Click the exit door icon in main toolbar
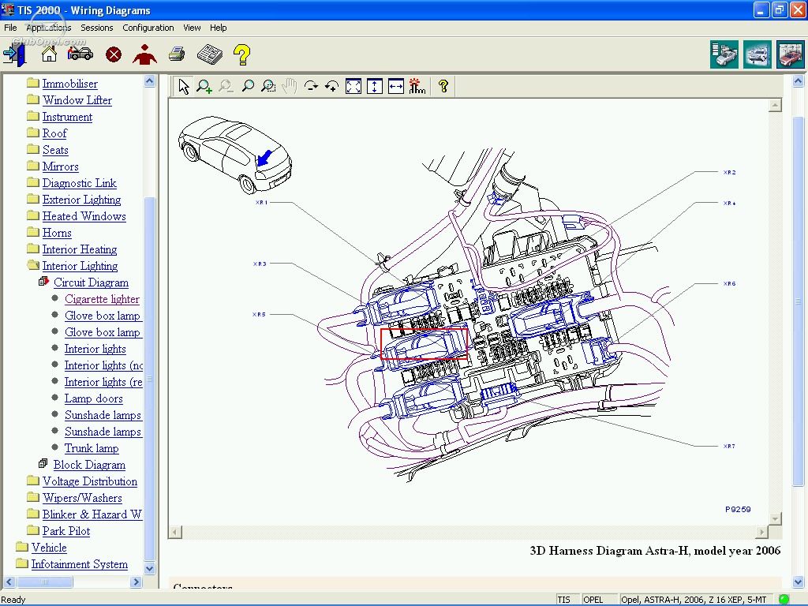Image resolution: width=808 pixels, height=606 pixels. click(x=14, y=54)
